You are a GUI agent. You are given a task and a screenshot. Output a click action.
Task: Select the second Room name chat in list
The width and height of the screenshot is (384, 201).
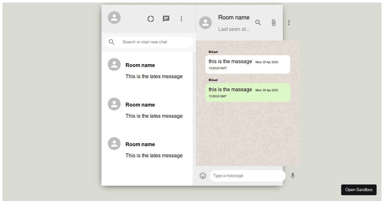click(x=147, y=110)
